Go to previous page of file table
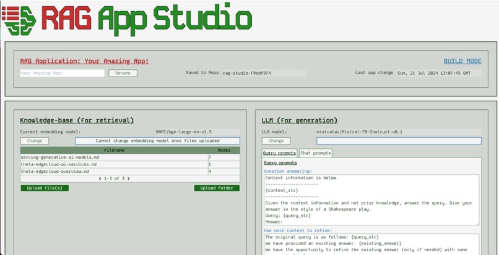The image size is (499, 255). [x=100, y=179]
